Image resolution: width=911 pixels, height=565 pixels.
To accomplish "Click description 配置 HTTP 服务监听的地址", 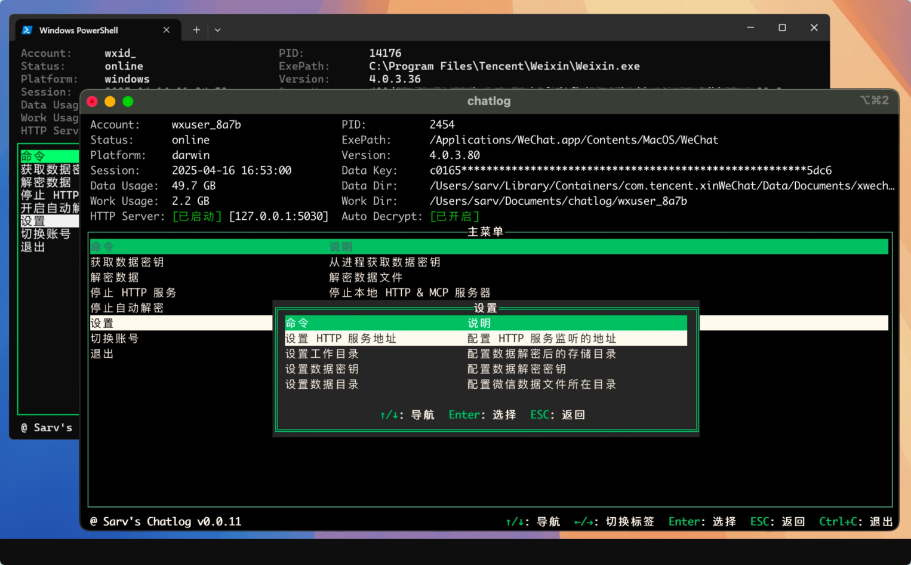I will [541, 339].
